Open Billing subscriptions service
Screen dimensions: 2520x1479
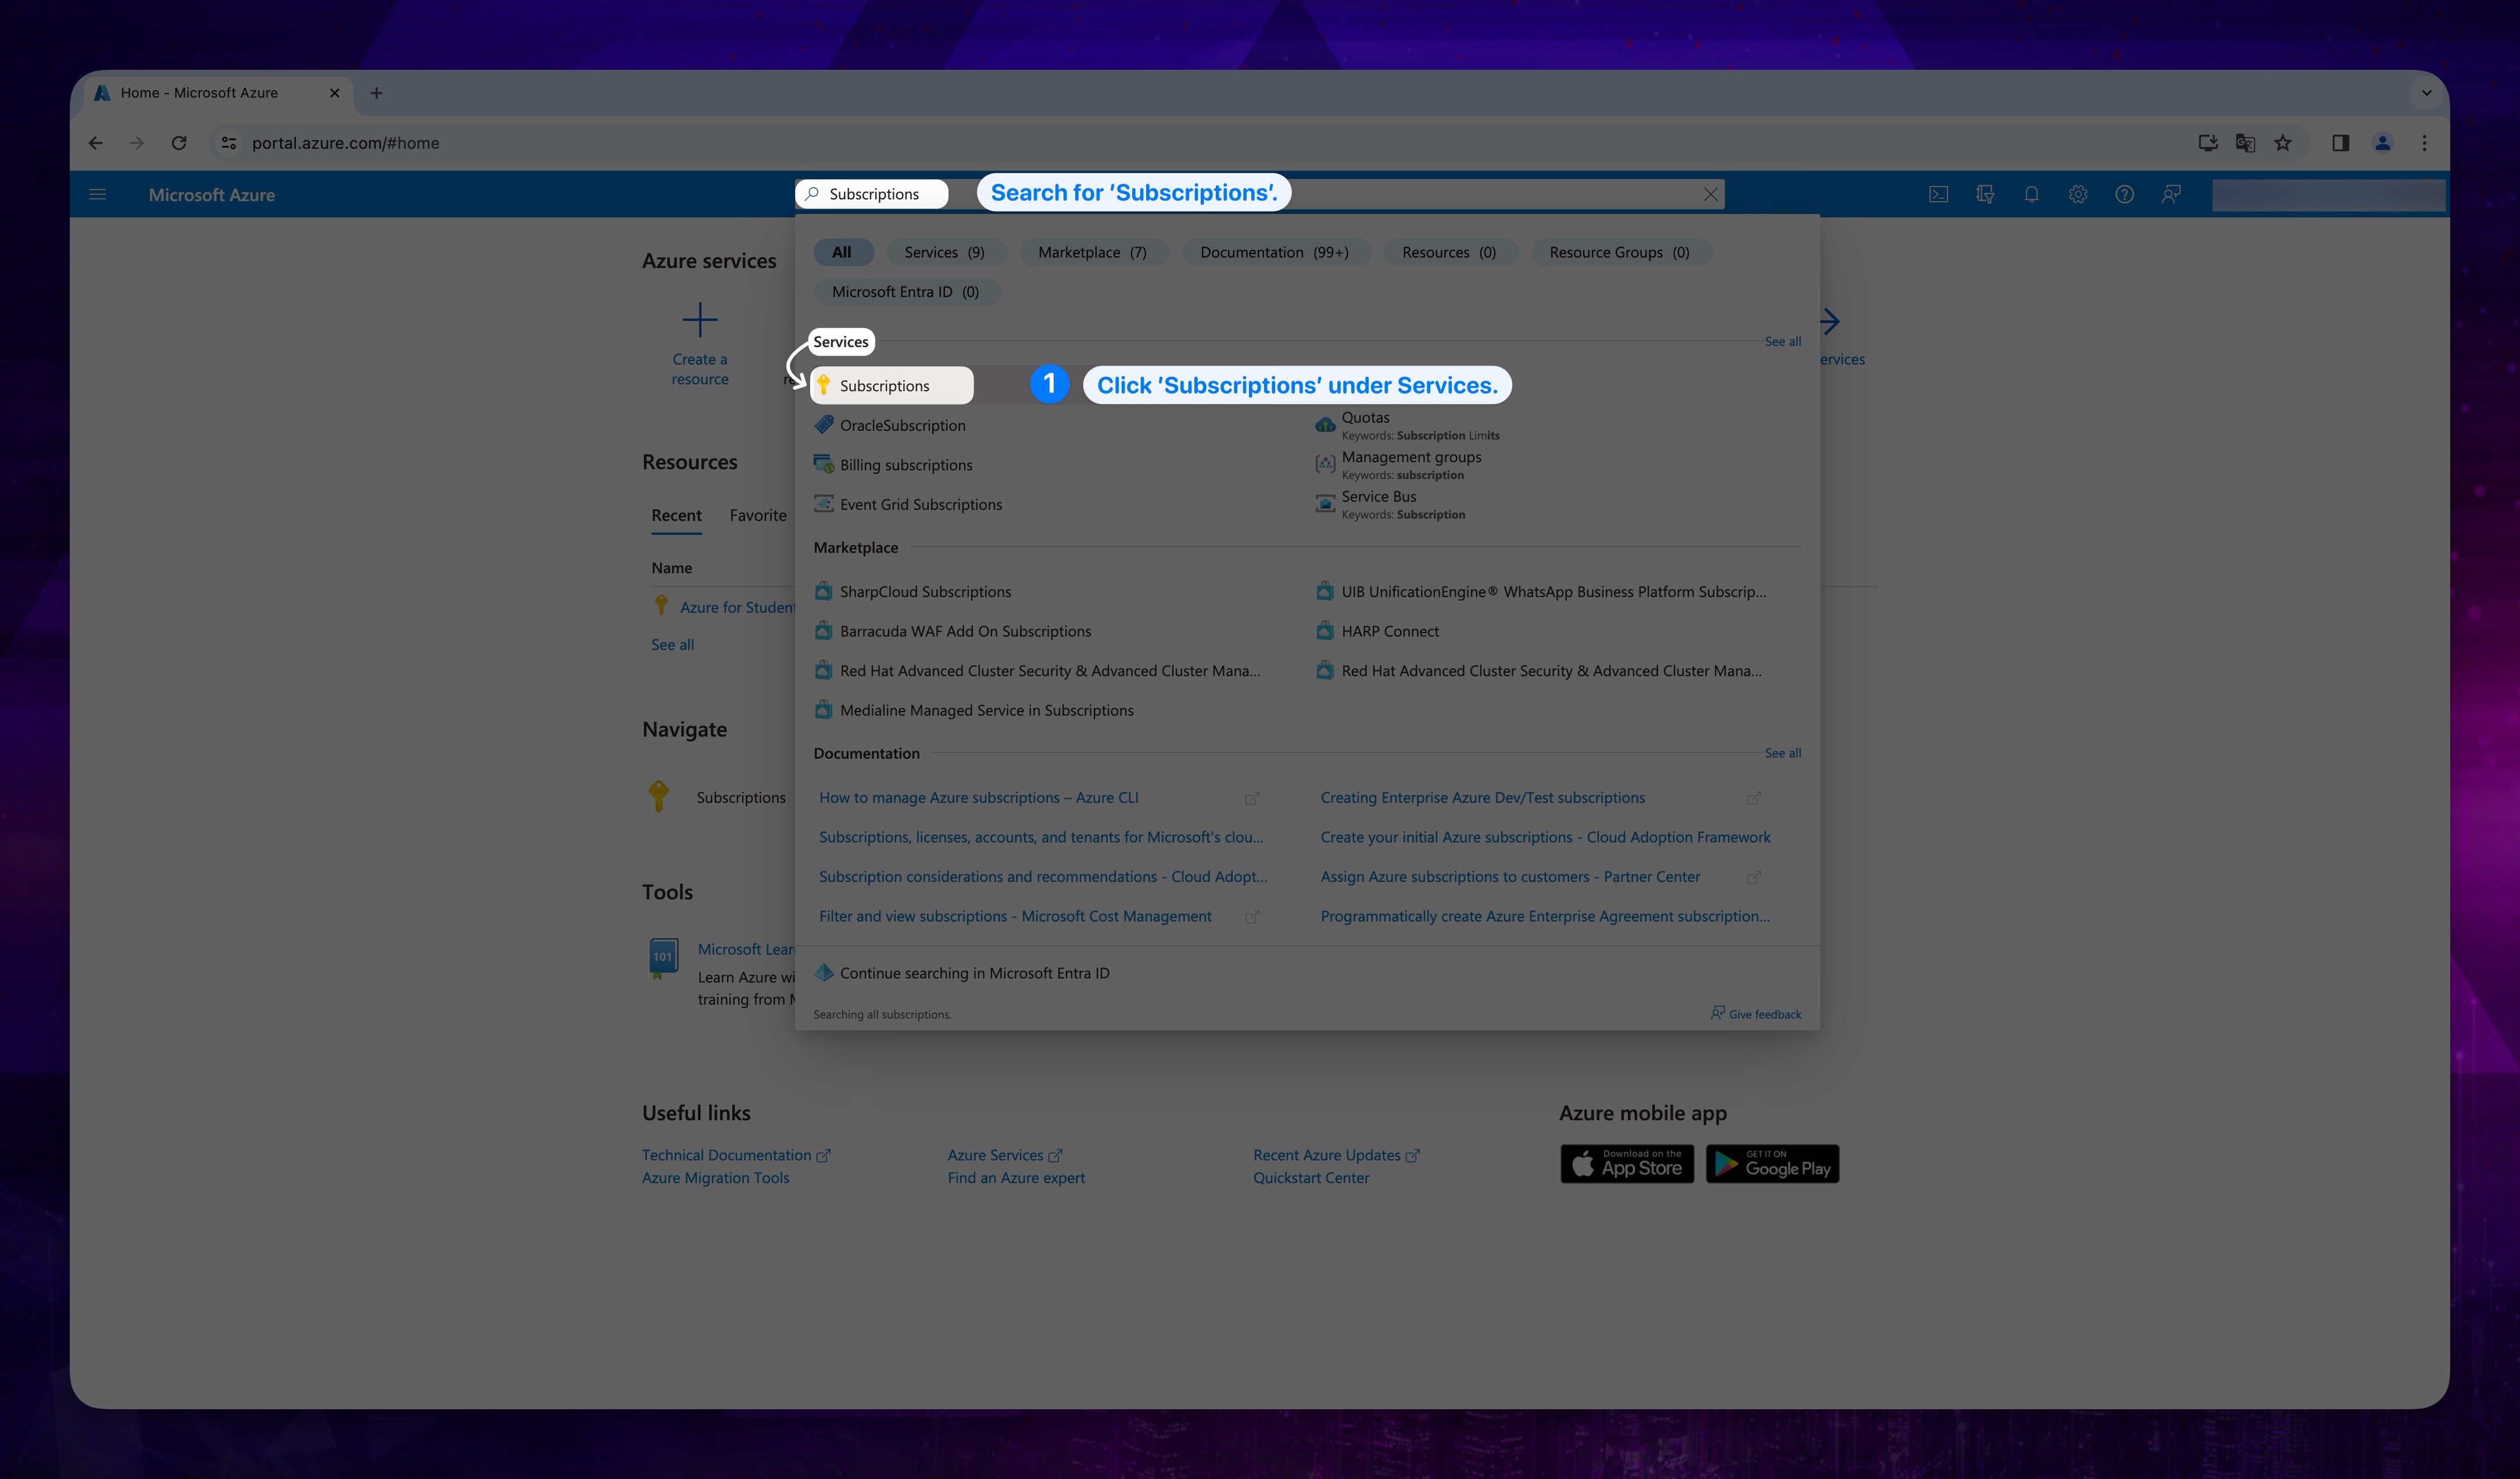click(905, 465)
